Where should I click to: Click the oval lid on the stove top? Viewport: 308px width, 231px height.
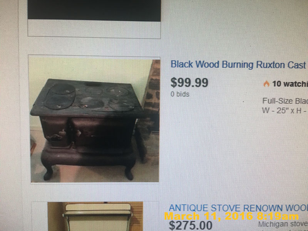(x=60, y=96)
